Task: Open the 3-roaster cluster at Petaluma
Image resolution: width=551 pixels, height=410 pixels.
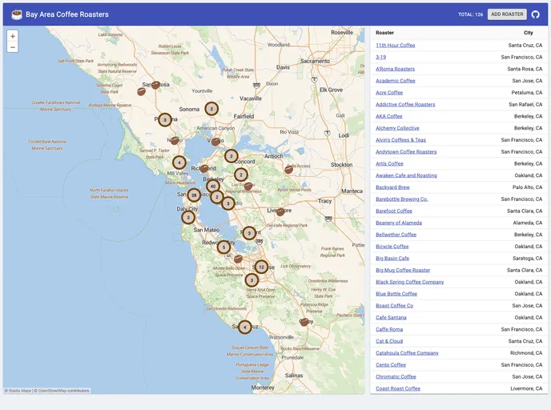Action: tap(165, 120)
